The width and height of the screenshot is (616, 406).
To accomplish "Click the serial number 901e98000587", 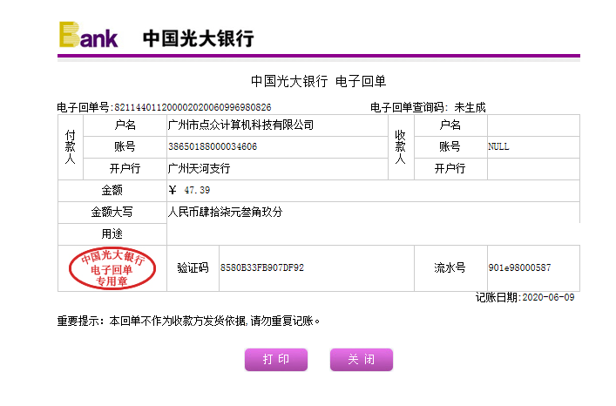I will pyautogui.click(x=519, y=267).
